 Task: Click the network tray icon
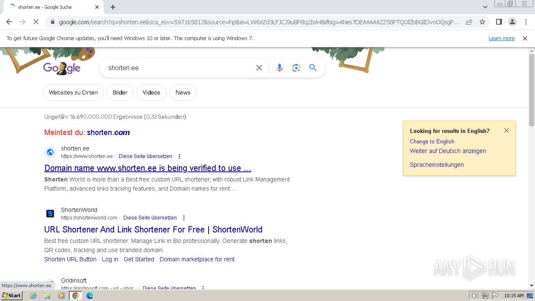click(485, 296)
